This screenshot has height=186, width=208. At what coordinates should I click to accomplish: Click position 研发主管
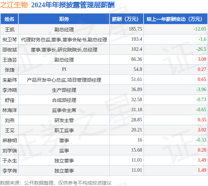pyautogui.click(x=64, y=120)
